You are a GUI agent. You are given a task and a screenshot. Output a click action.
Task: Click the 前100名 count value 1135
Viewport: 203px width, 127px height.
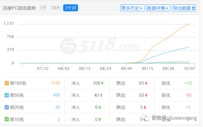pos(55,83)
